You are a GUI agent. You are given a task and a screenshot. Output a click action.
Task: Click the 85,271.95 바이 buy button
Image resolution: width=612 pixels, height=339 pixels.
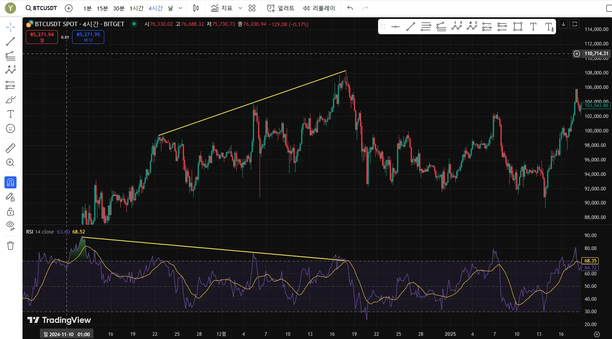pyautogui.click(x=88, y=37)
